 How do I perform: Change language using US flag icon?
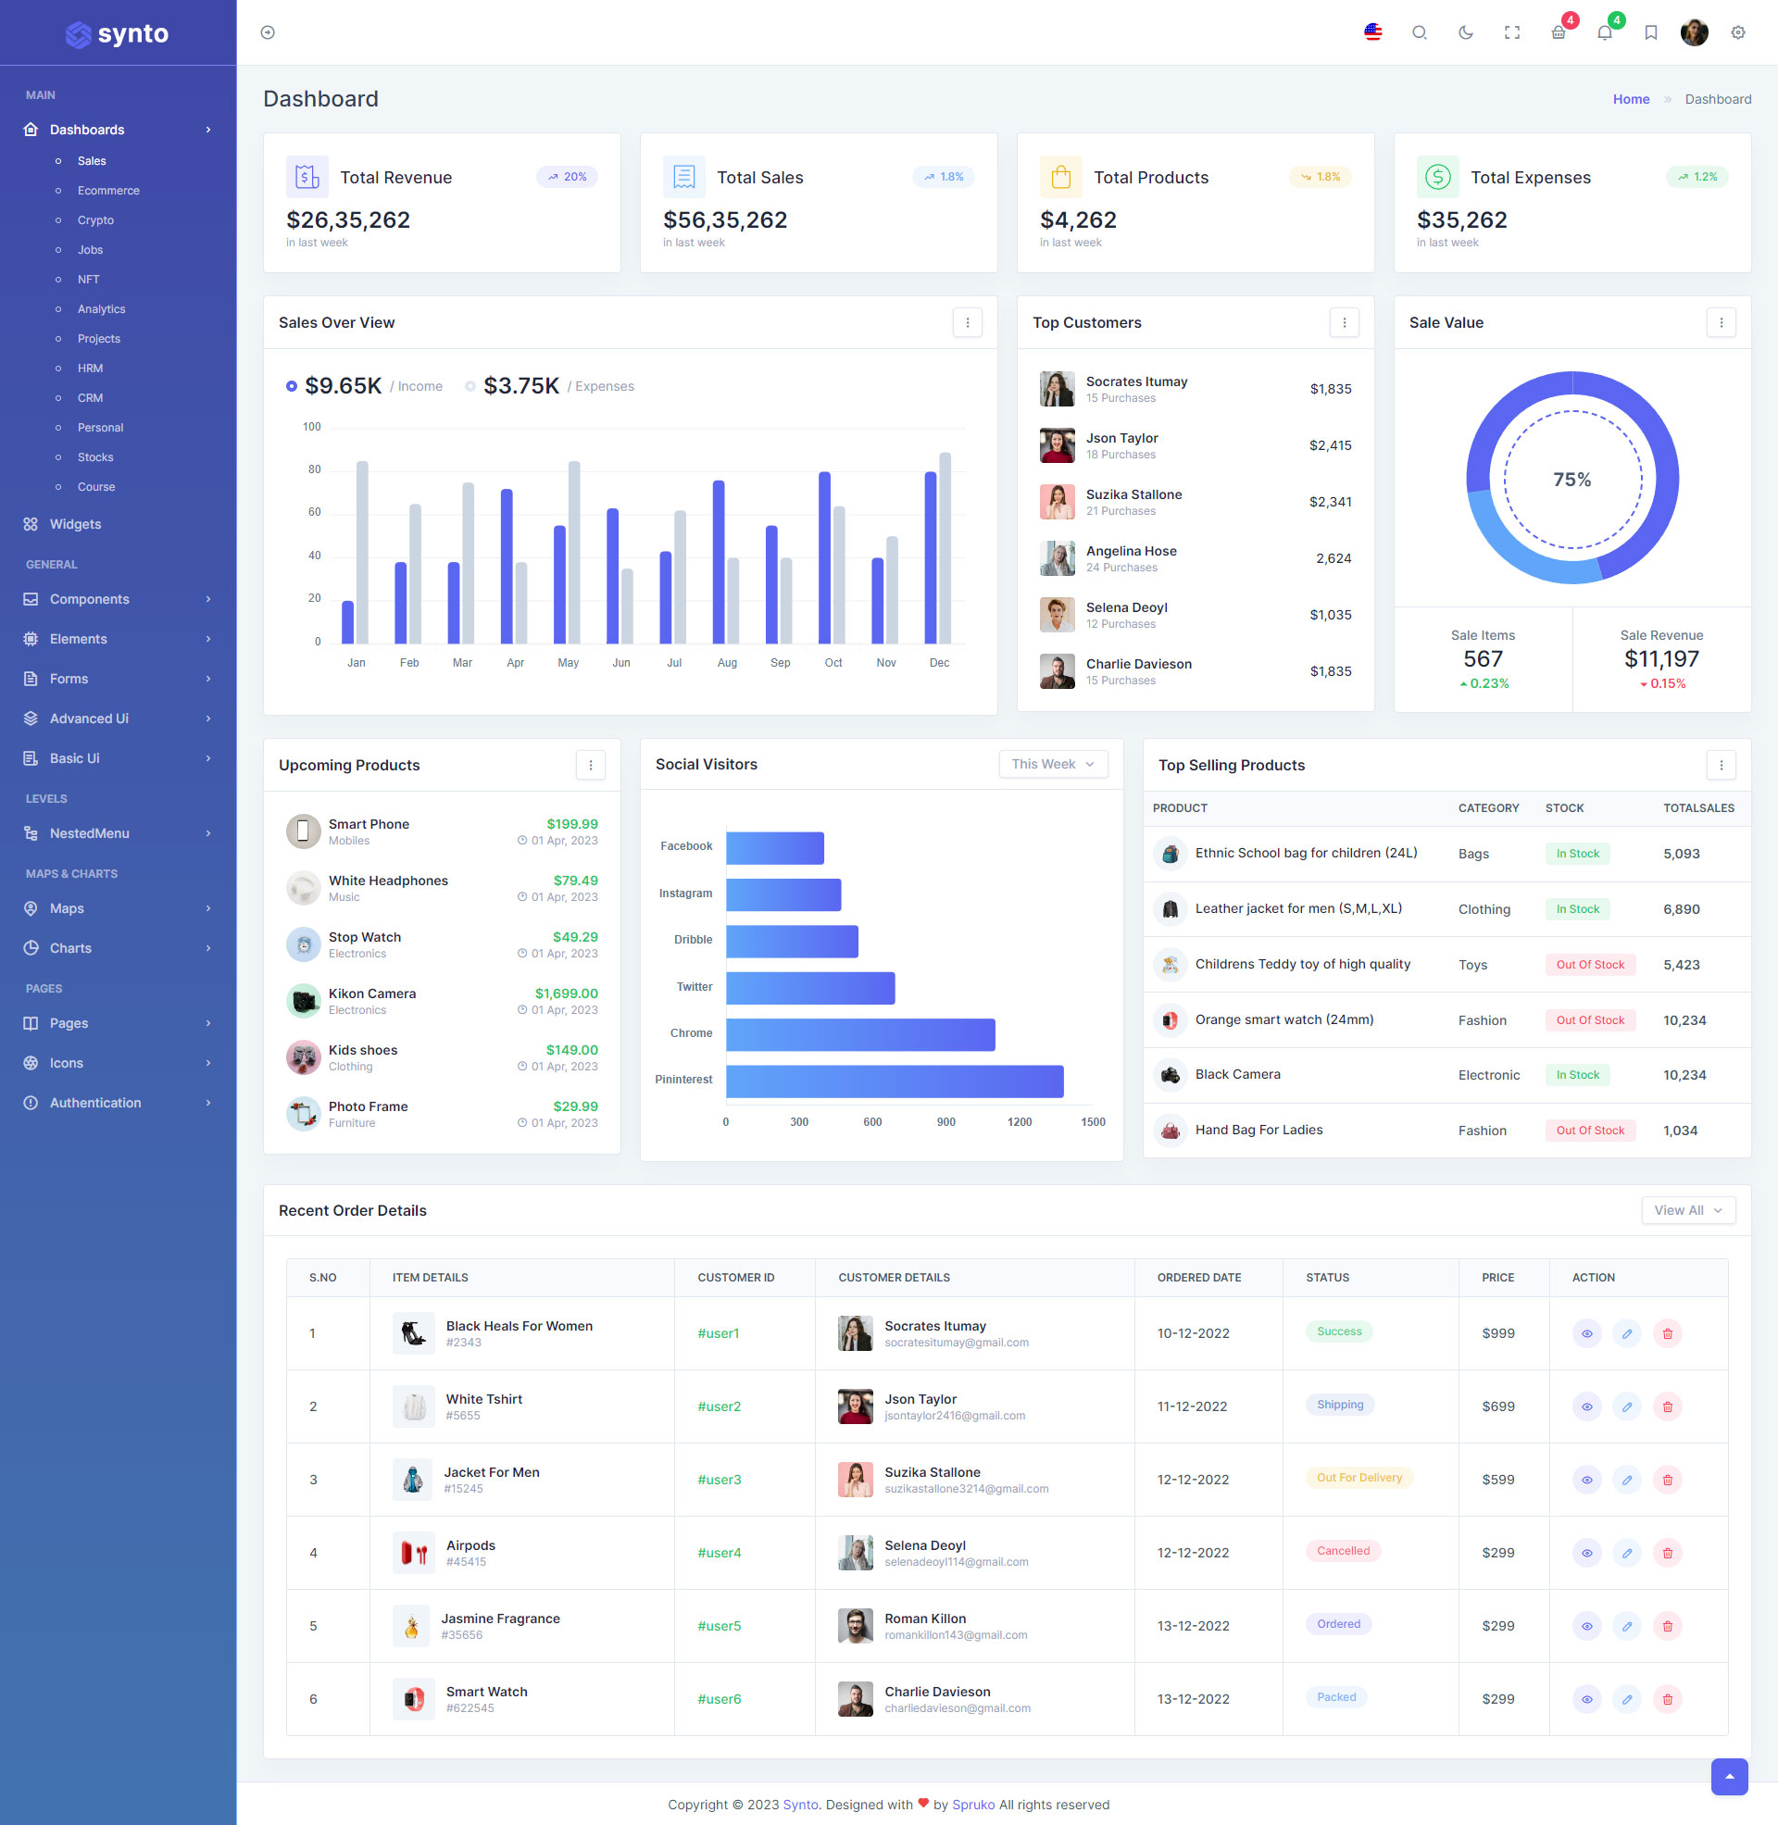coord(1372,32)
